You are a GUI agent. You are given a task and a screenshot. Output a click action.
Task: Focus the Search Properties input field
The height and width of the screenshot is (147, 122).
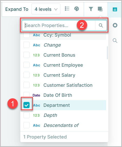[x=59, y=25]
